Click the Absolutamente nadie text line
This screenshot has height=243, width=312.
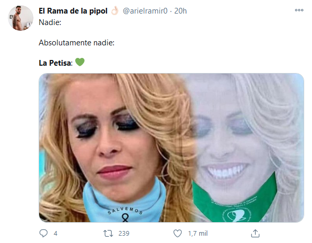click(x=76, y=43)
